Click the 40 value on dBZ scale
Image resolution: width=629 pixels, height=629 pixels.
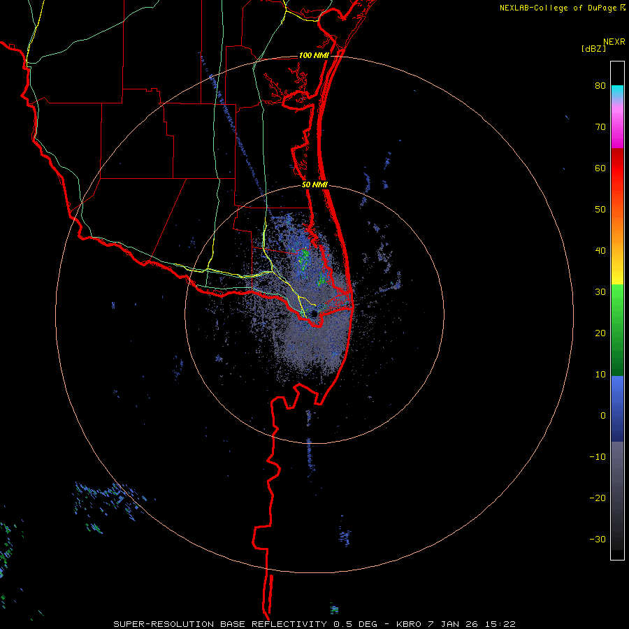600,251
